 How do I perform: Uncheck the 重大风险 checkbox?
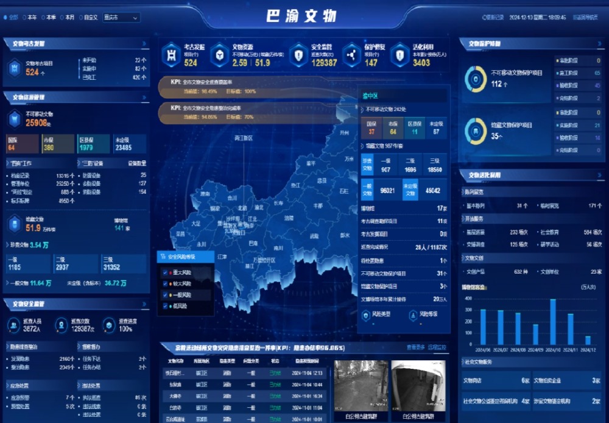165,273
